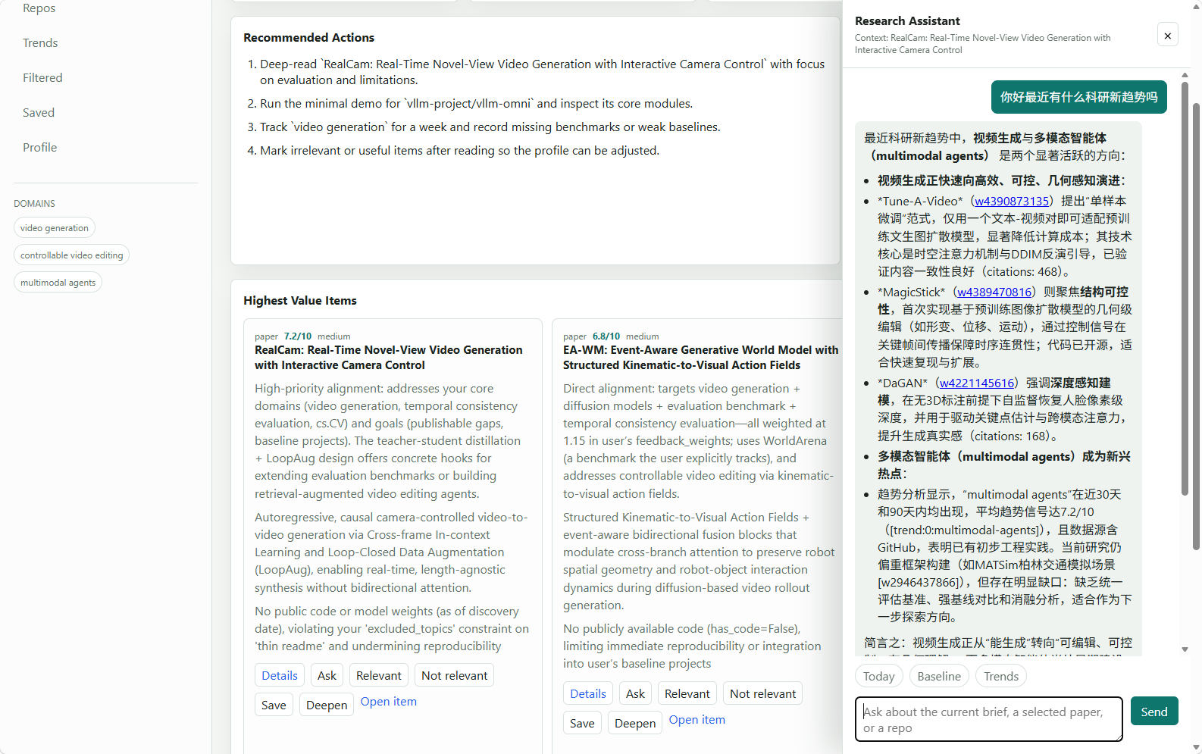1202x754 pixels.
Task: Select the multimodal agents domain chip
Action: click(58, 283)
